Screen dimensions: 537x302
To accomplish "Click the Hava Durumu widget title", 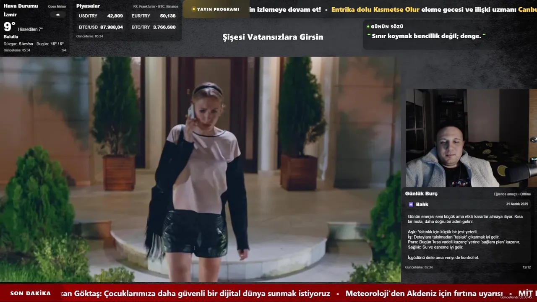I will coord(21,6).
